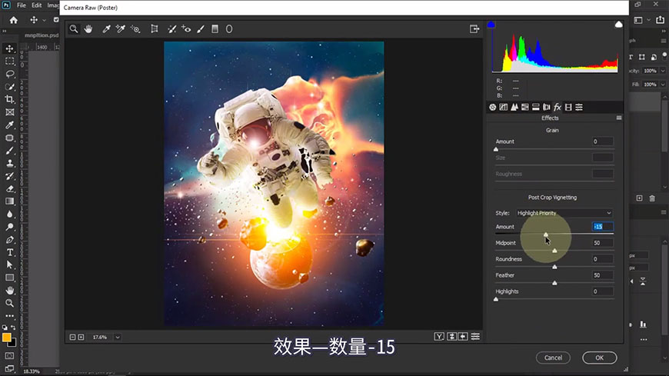This screenshot has height=376, width=669.
Task: Switch to the Basic panel tab
Action: point(493,107)
